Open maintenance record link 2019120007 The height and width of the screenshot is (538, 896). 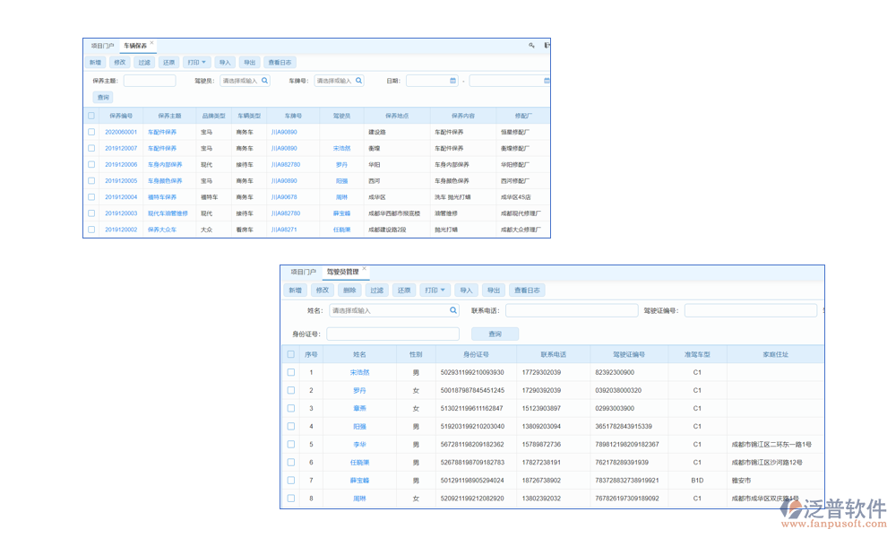[121, 148]
